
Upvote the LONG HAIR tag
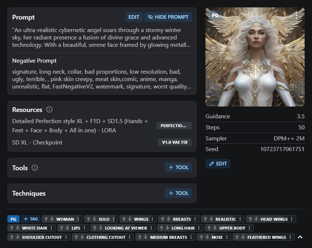[x=162, y=228]
